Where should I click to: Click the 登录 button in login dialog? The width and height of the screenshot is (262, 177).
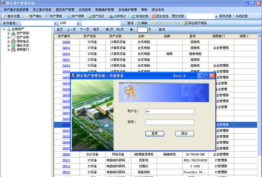coord(155,134)
